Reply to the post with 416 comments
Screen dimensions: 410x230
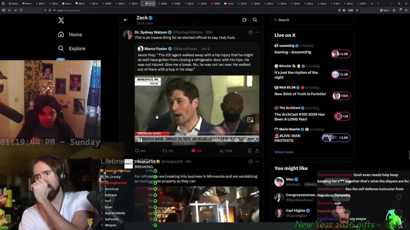(x=140, y=151)
